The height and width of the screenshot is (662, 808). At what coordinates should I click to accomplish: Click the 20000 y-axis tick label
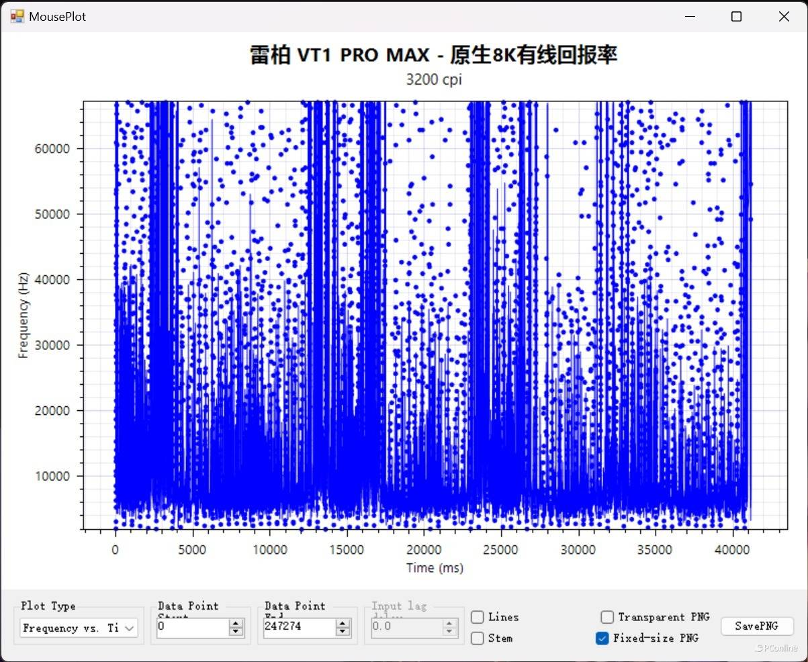[52, 411]
